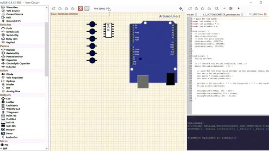Select the Resistor component
This screenshot has width=269, height=151.
11,49
